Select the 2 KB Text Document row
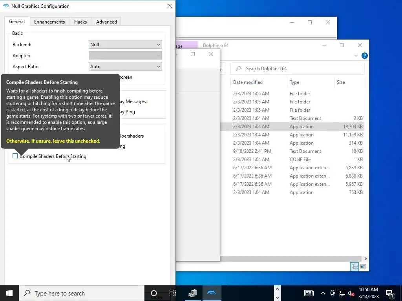This screenshot has width=402, height=301. pyautogui.click(x=292, y=118)
